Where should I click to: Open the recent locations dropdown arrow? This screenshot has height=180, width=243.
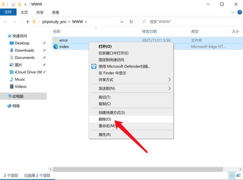tap(21, 22)
